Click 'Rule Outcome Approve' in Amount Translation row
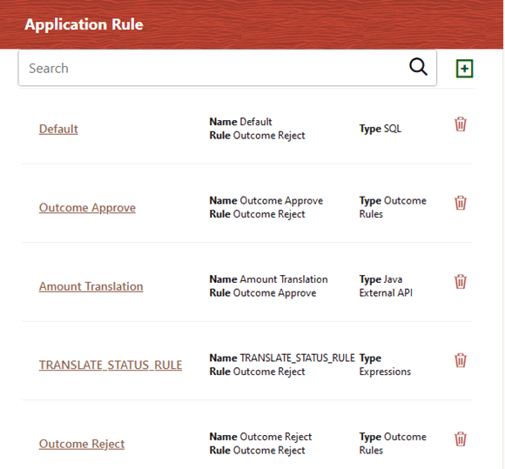Image resolution: width=505 pixels, height=469 pixels. pos(263,293)
